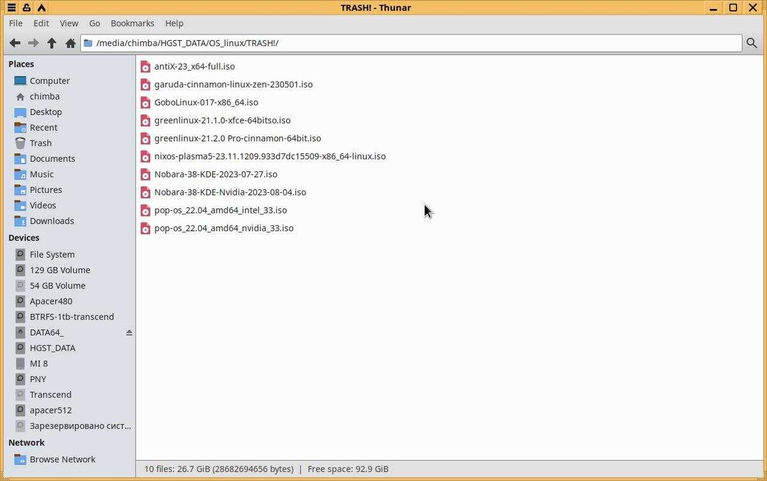This screenshot has width=767, height=481.
Task: Click the Places section header
Action: pyautogui.click(x=21, y=64)
